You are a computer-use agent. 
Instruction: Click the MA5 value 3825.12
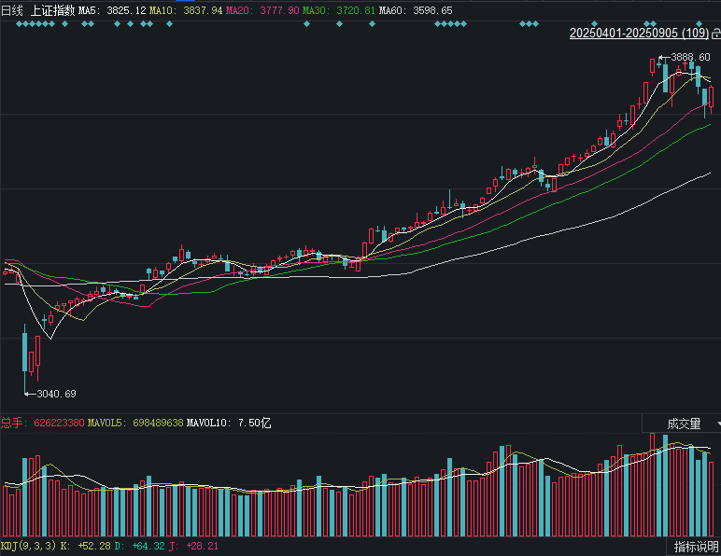(x=126, y=10)
